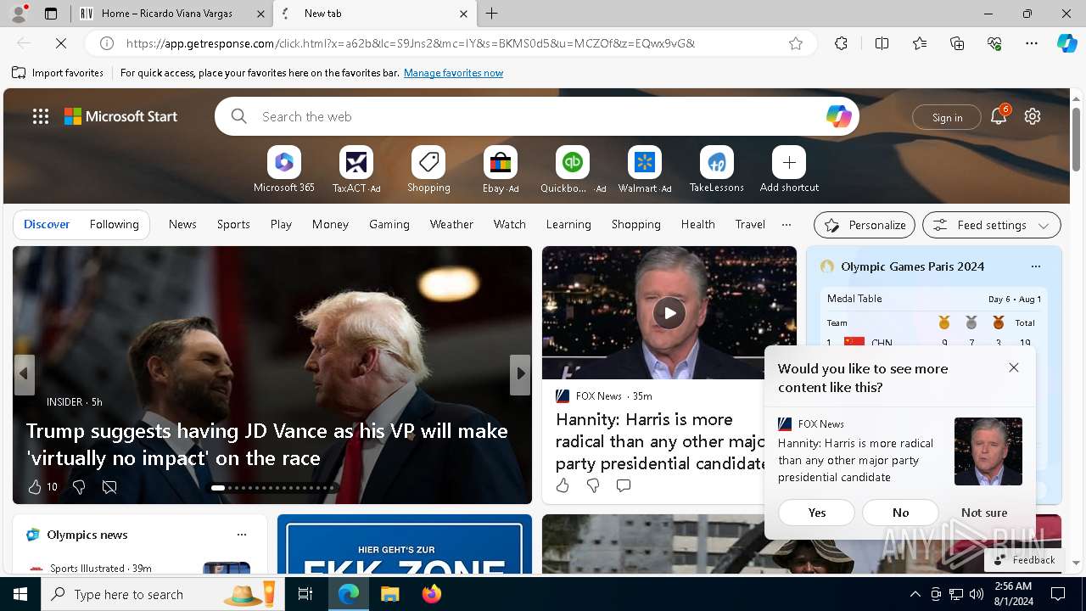The image size is (1086, 611).
Task: View site information icon in address bar
Action: point(107,43)
